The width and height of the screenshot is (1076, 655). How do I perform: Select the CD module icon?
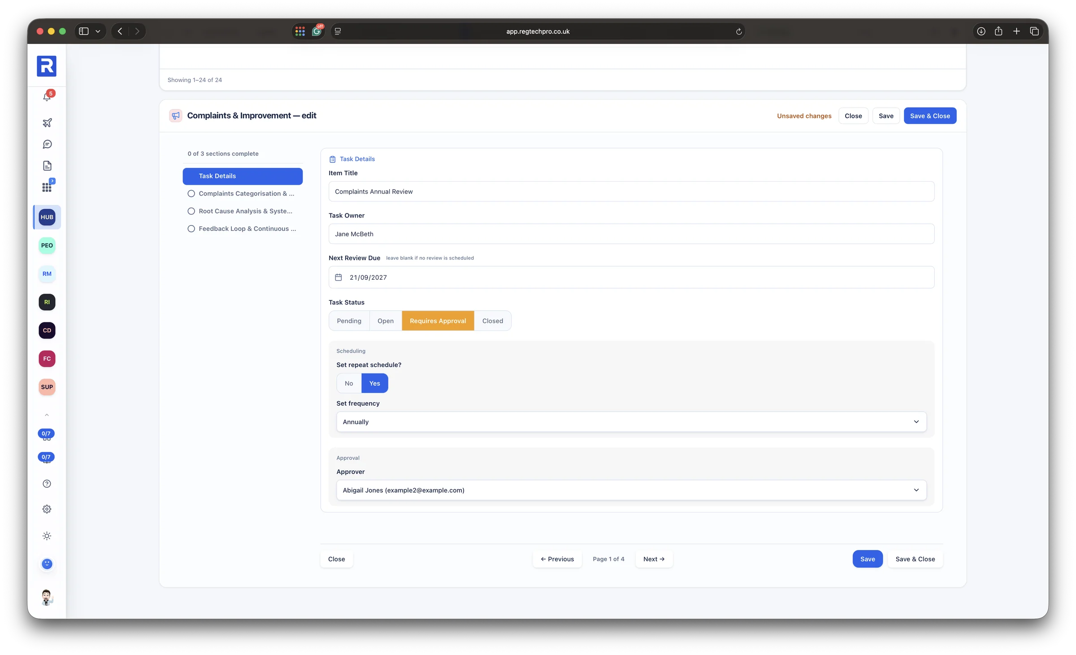pyautogui.click(x=47, y=330)
